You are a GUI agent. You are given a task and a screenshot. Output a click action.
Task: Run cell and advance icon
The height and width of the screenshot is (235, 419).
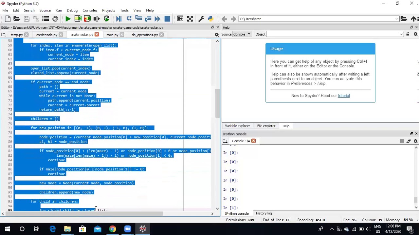click(x=87, y=19)
